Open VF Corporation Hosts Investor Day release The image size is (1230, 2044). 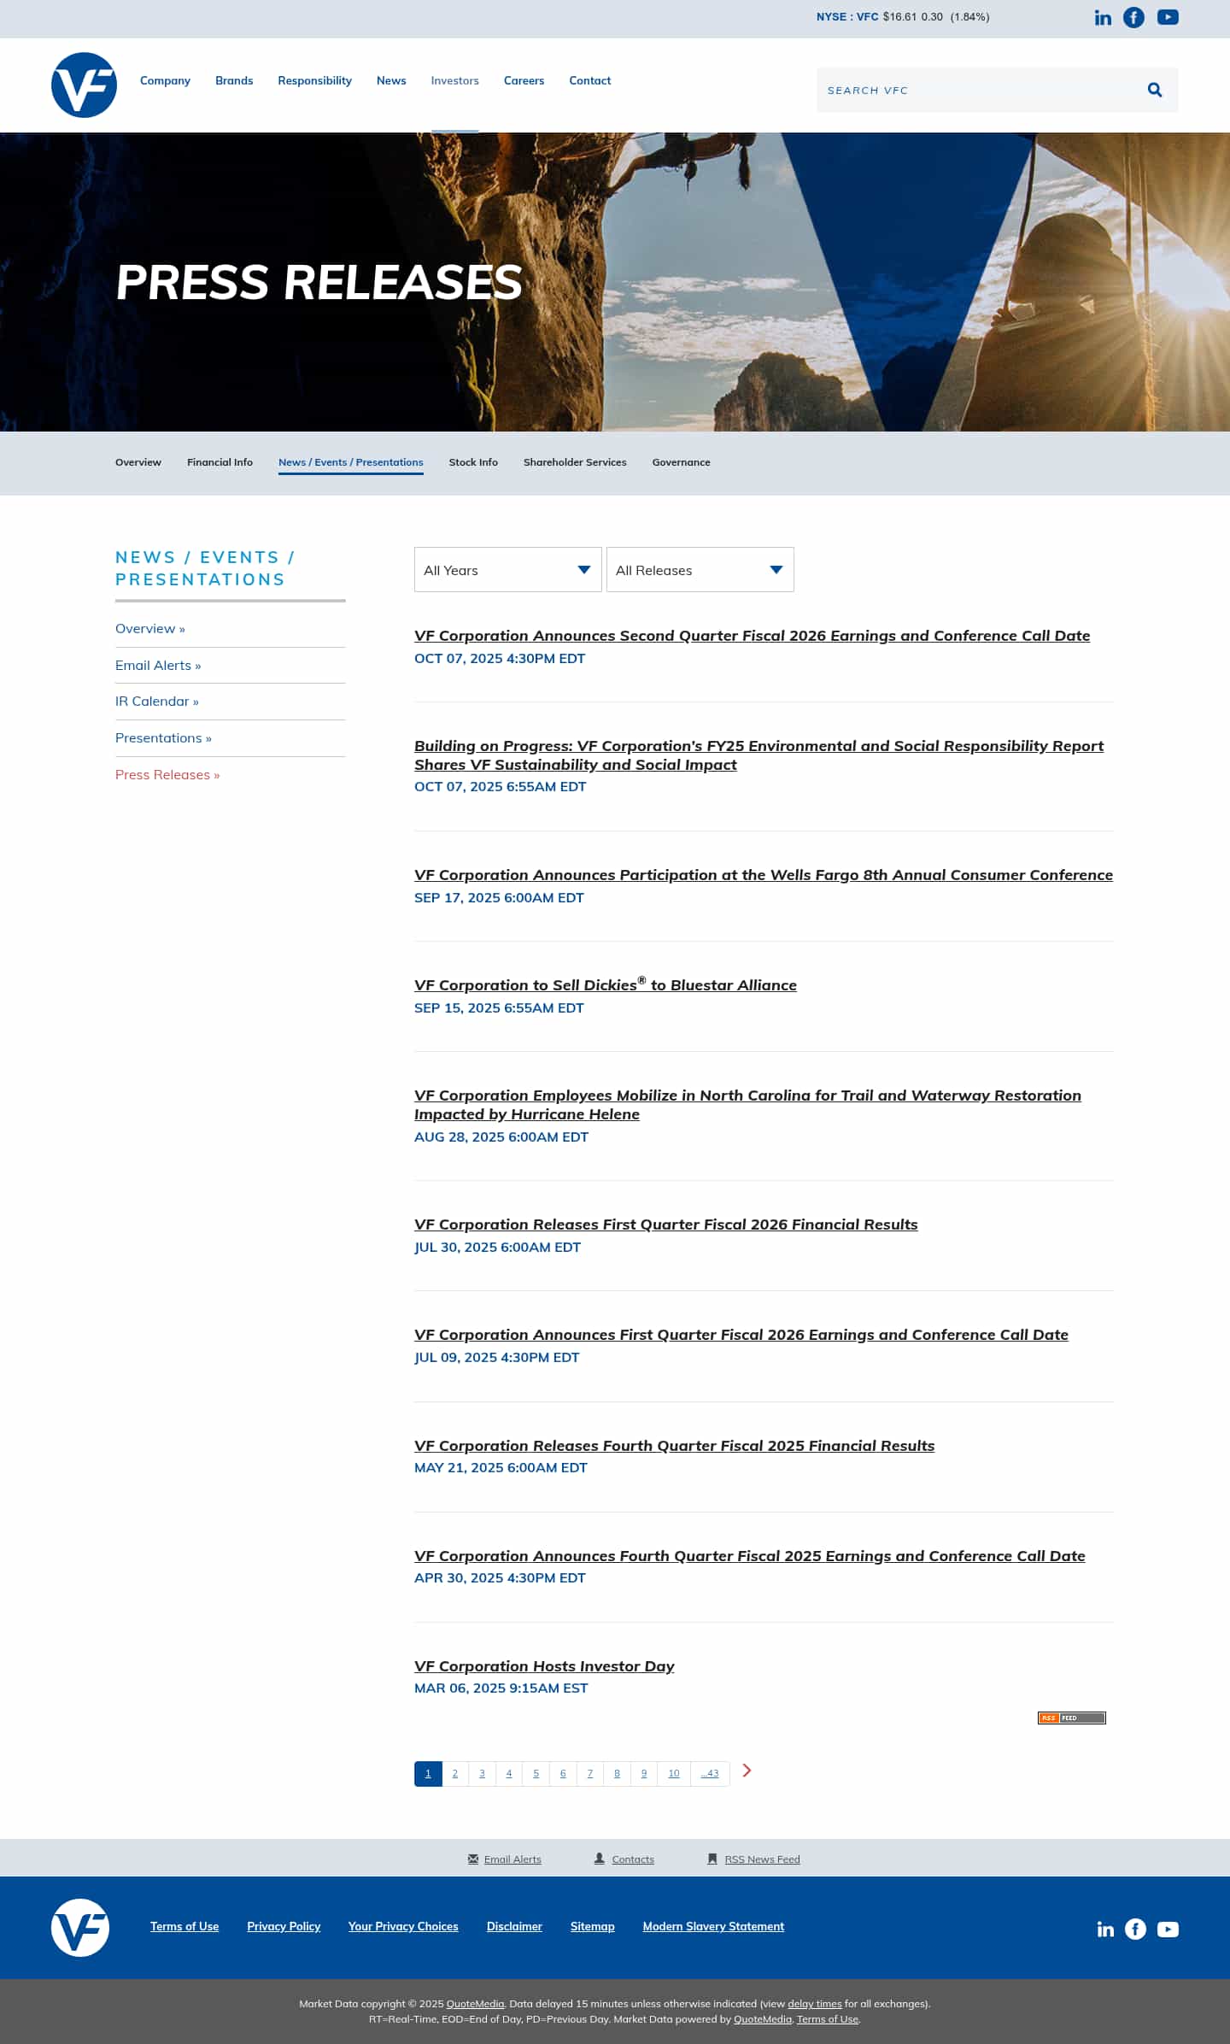[x=544, y=1666]
